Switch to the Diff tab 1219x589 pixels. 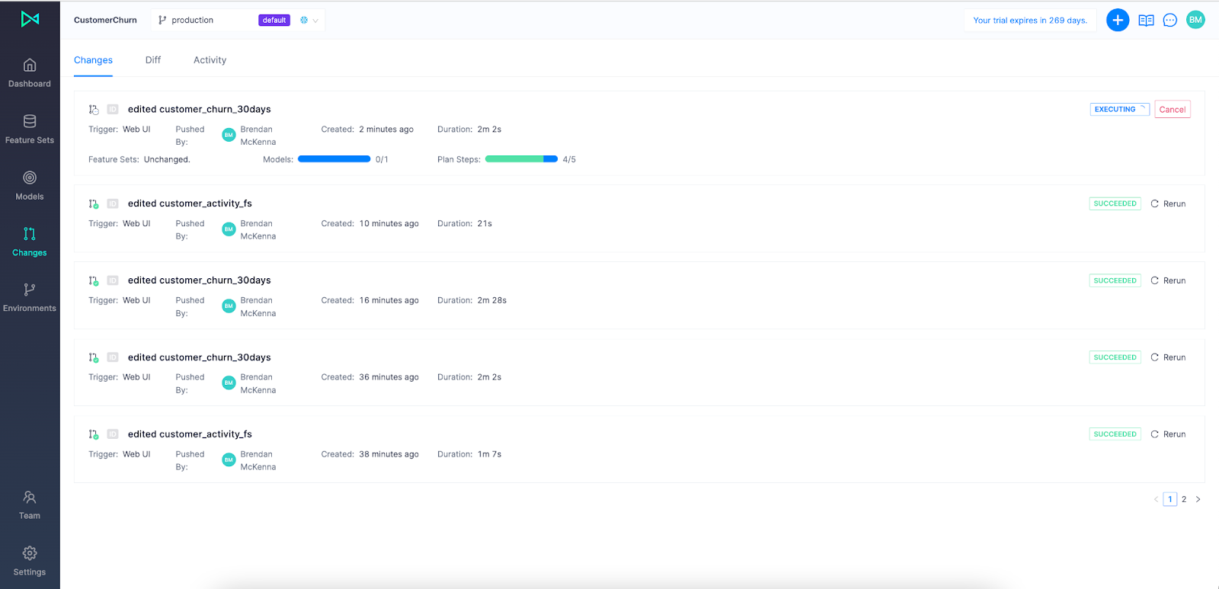[x=153, y=60]
